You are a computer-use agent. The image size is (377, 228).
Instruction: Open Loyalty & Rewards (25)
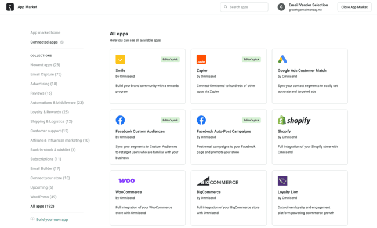pyautogui.click(x=49, y=112)
